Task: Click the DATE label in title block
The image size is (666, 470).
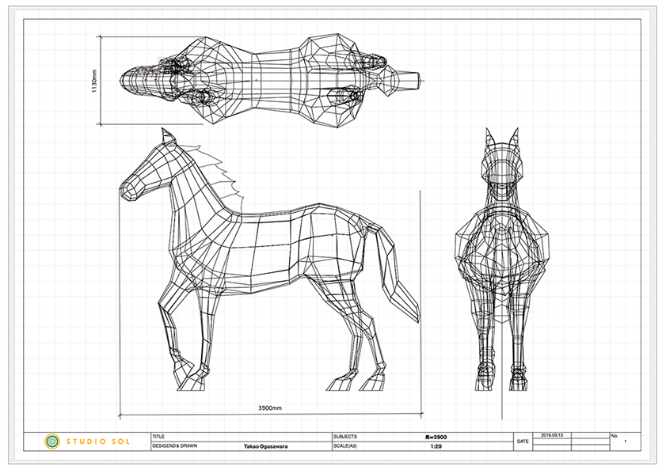Action: tap(523, 442)
